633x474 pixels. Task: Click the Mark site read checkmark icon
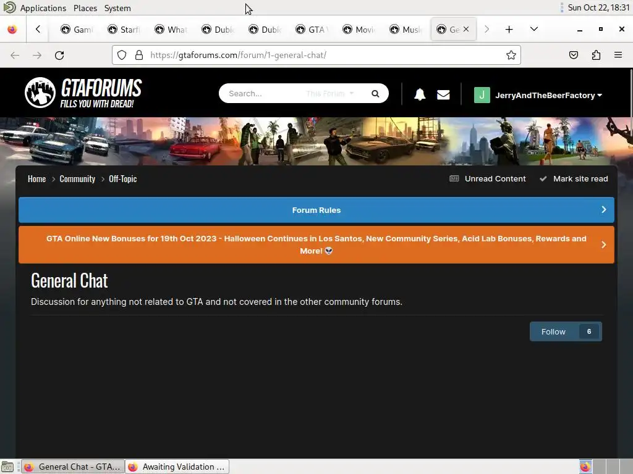[543, 178]
